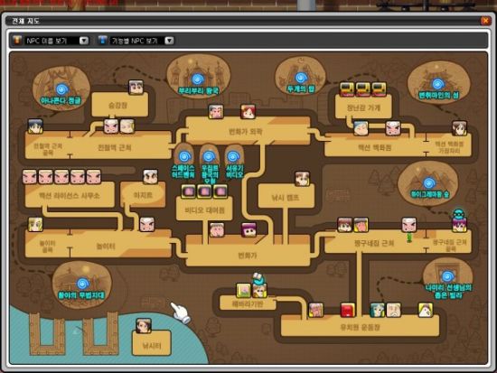Image resolution: width=497 pixels, height=373 pixels.
Task: Click the 액션 백화점 map area
Action: tap(374, 147)
